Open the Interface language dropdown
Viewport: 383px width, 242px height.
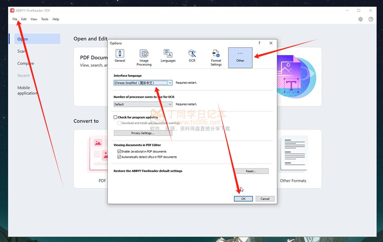tap(143, 83)
